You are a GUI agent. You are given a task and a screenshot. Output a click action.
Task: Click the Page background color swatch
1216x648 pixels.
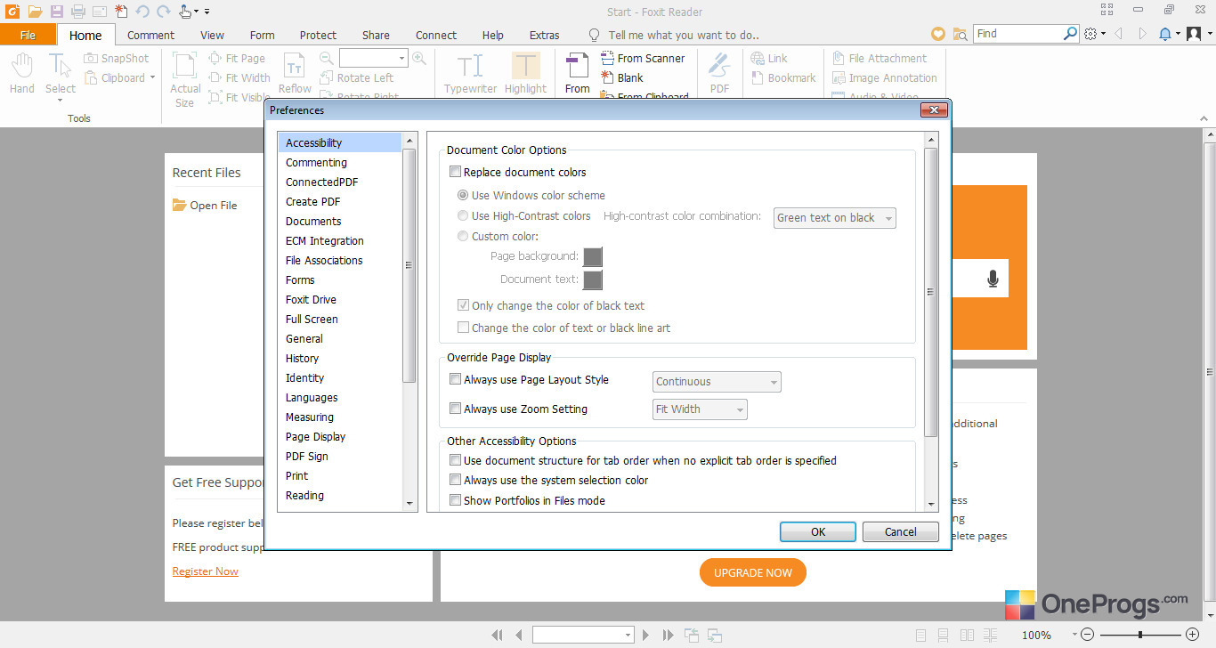pyautogui.click(x=593, y=256)
